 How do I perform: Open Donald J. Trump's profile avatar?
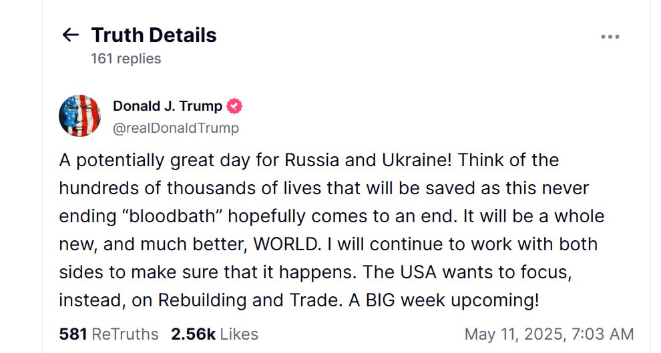(x=80, y=115)
